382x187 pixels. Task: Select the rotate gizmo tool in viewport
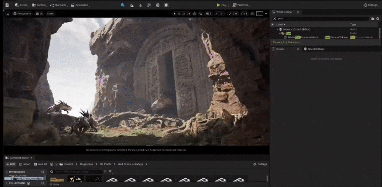pos(184,14)
